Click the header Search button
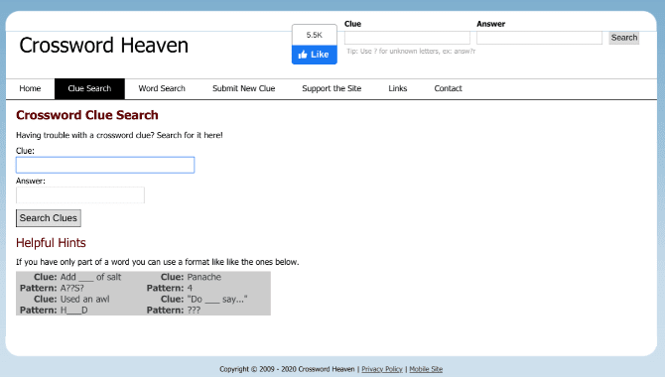The image size is (665, 377). tap(624, 38)
